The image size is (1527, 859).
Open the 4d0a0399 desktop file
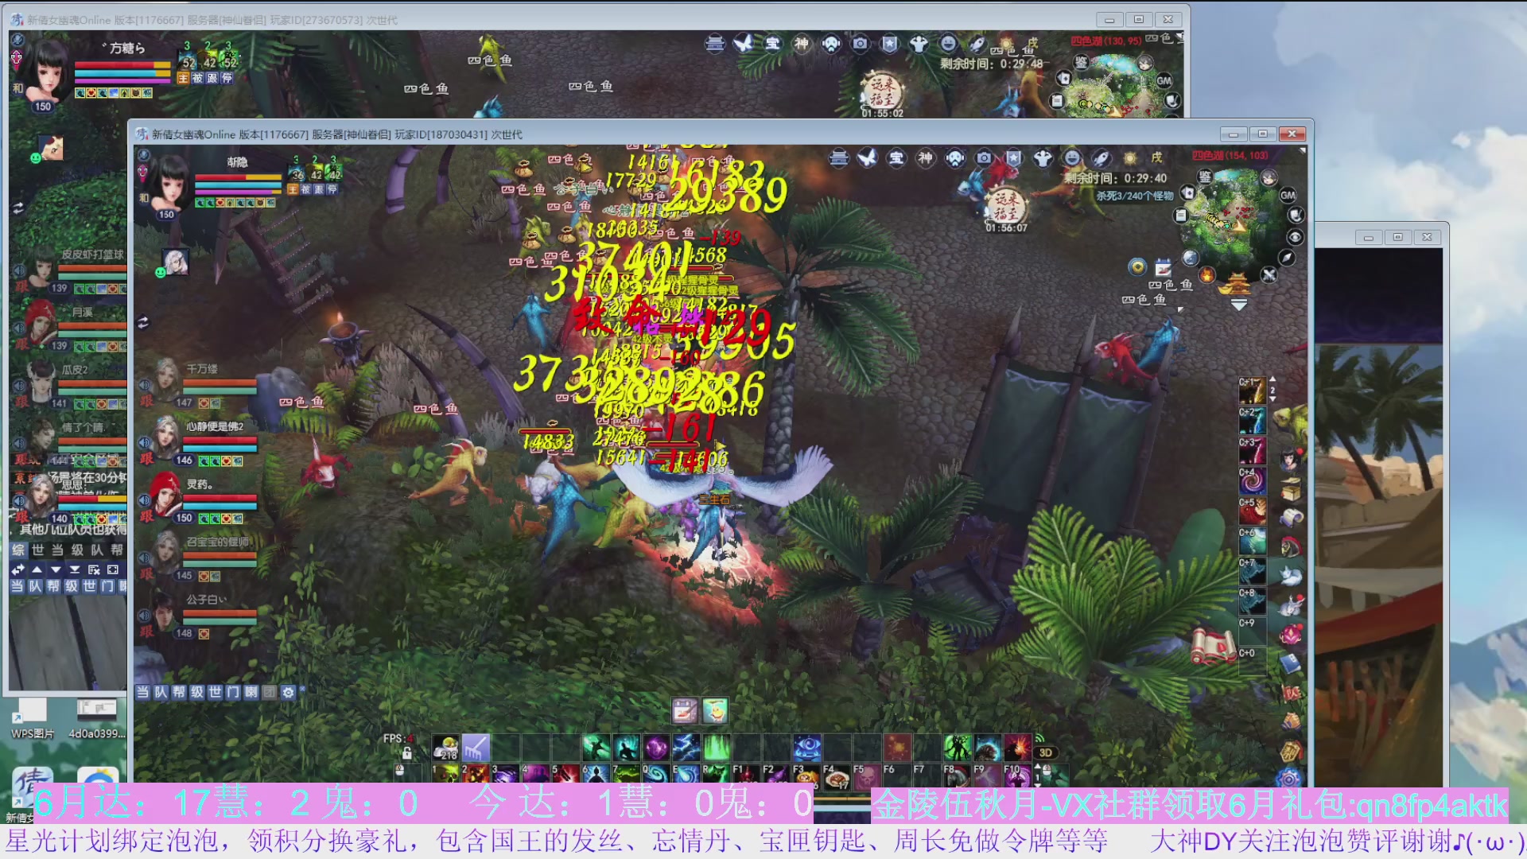97,717
